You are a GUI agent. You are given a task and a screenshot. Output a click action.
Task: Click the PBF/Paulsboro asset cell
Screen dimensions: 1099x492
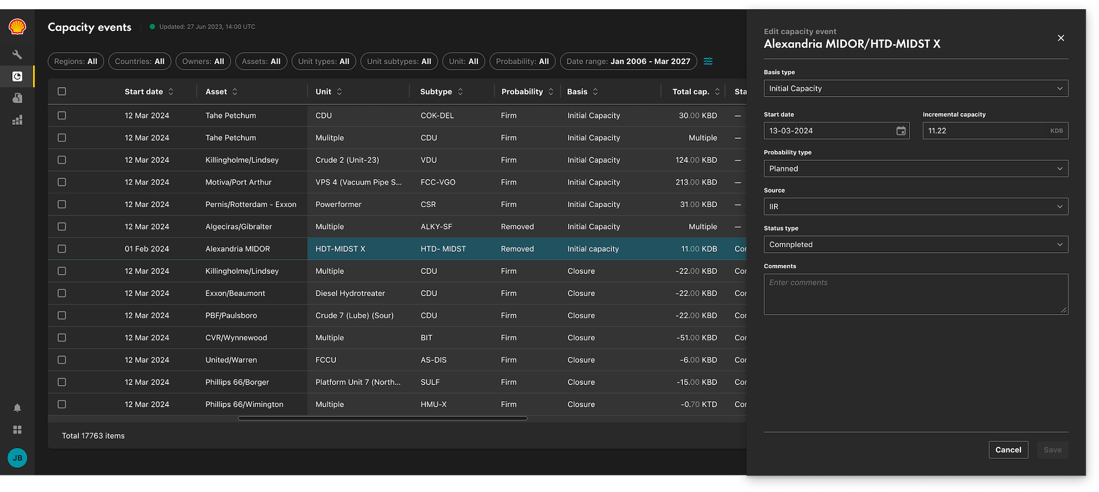(231, 315)
